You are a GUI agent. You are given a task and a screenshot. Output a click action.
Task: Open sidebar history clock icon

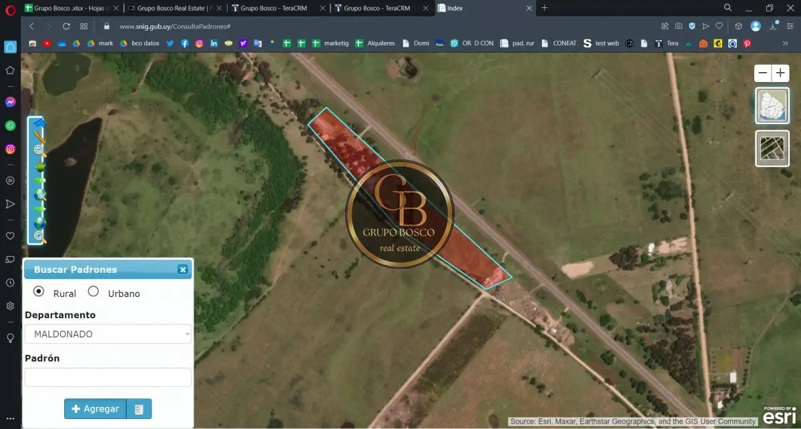tap(10, 283)
